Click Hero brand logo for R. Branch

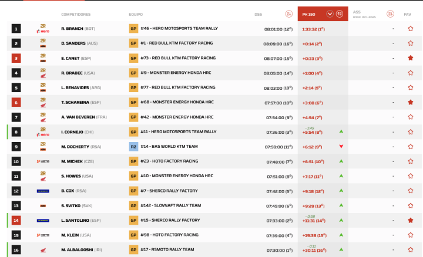point(43,31)
